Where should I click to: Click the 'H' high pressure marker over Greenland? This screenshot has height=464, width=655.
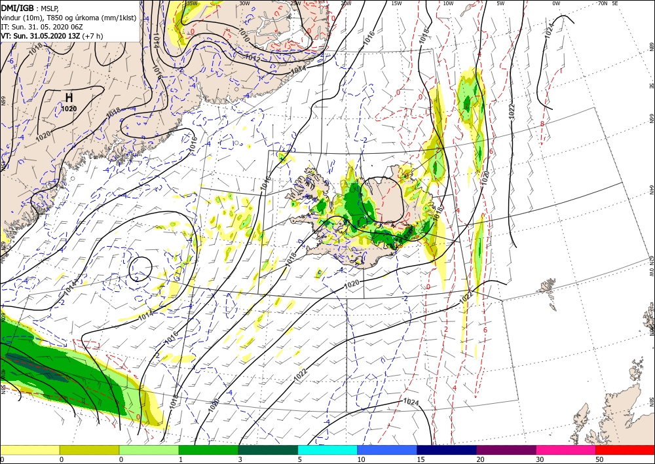tap(69, 98)
